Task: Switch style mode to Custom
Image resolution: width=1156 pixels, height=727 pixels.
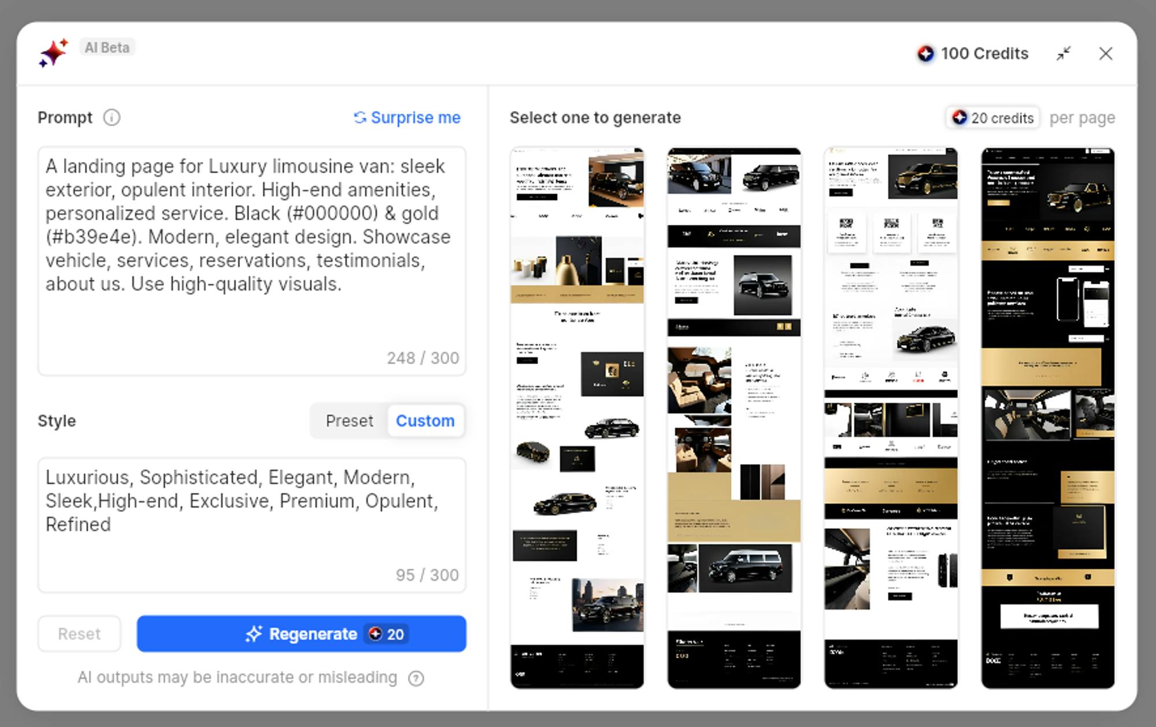Action: point(425,421)
